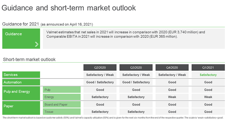Click the Automation row label
Viewport: 227px width, 128px height.
[x=21, y=82]
